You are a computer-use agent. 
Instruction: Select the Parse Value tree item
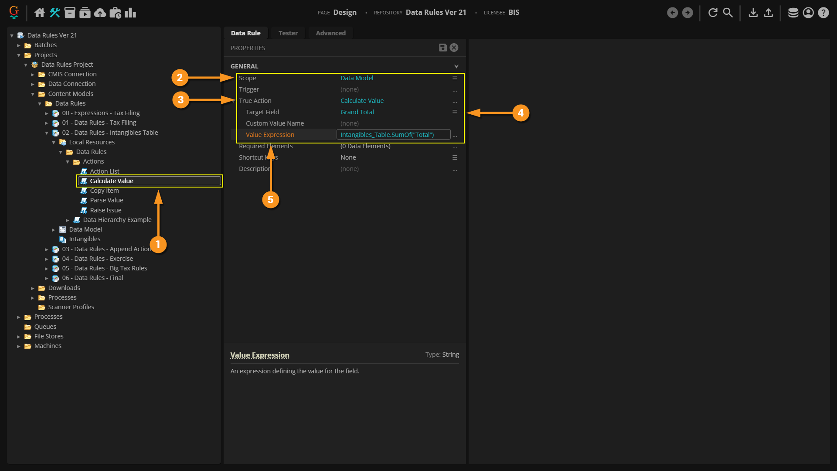tap(106, 200)
